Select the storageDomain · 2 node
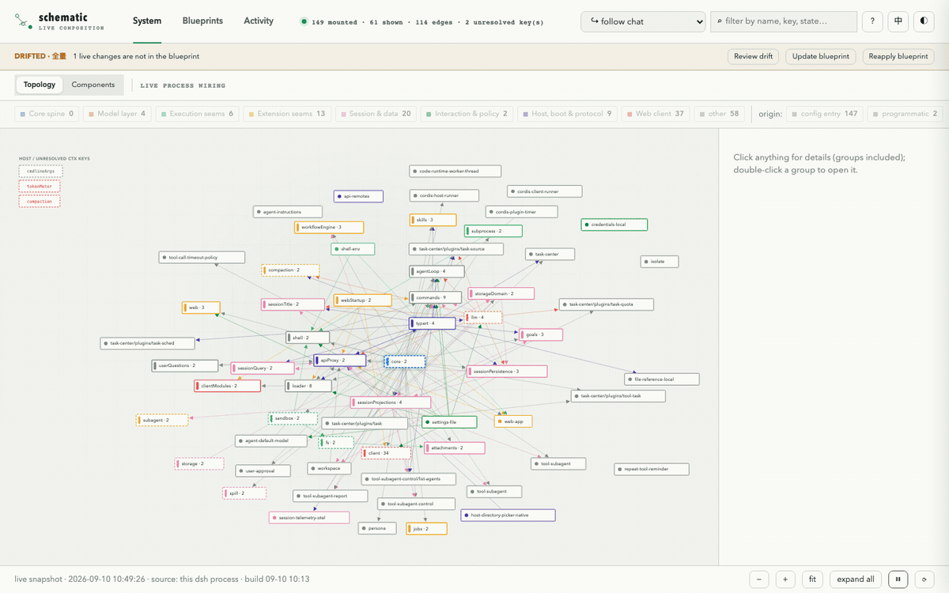Image resolution: width=949 pixels, height=593 pixels. tap(501, 293)
